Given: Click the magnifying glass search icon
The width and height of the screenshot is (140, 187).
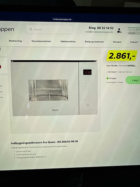Looking at the screenshot, I should click(x=31, y=29).
